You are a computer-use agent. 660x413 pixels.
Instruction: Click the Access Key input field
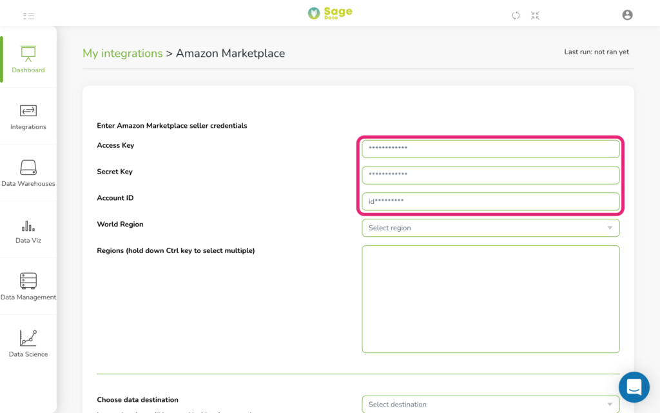click(x=490, y=148)
